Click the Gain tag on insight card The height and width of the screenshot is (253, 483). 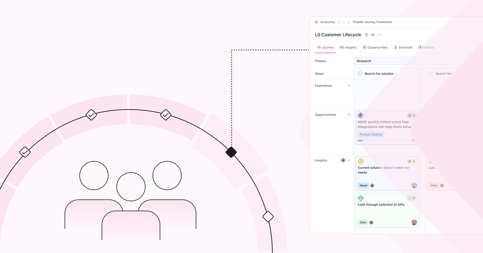pyautogui.click(x=363, y=222)
